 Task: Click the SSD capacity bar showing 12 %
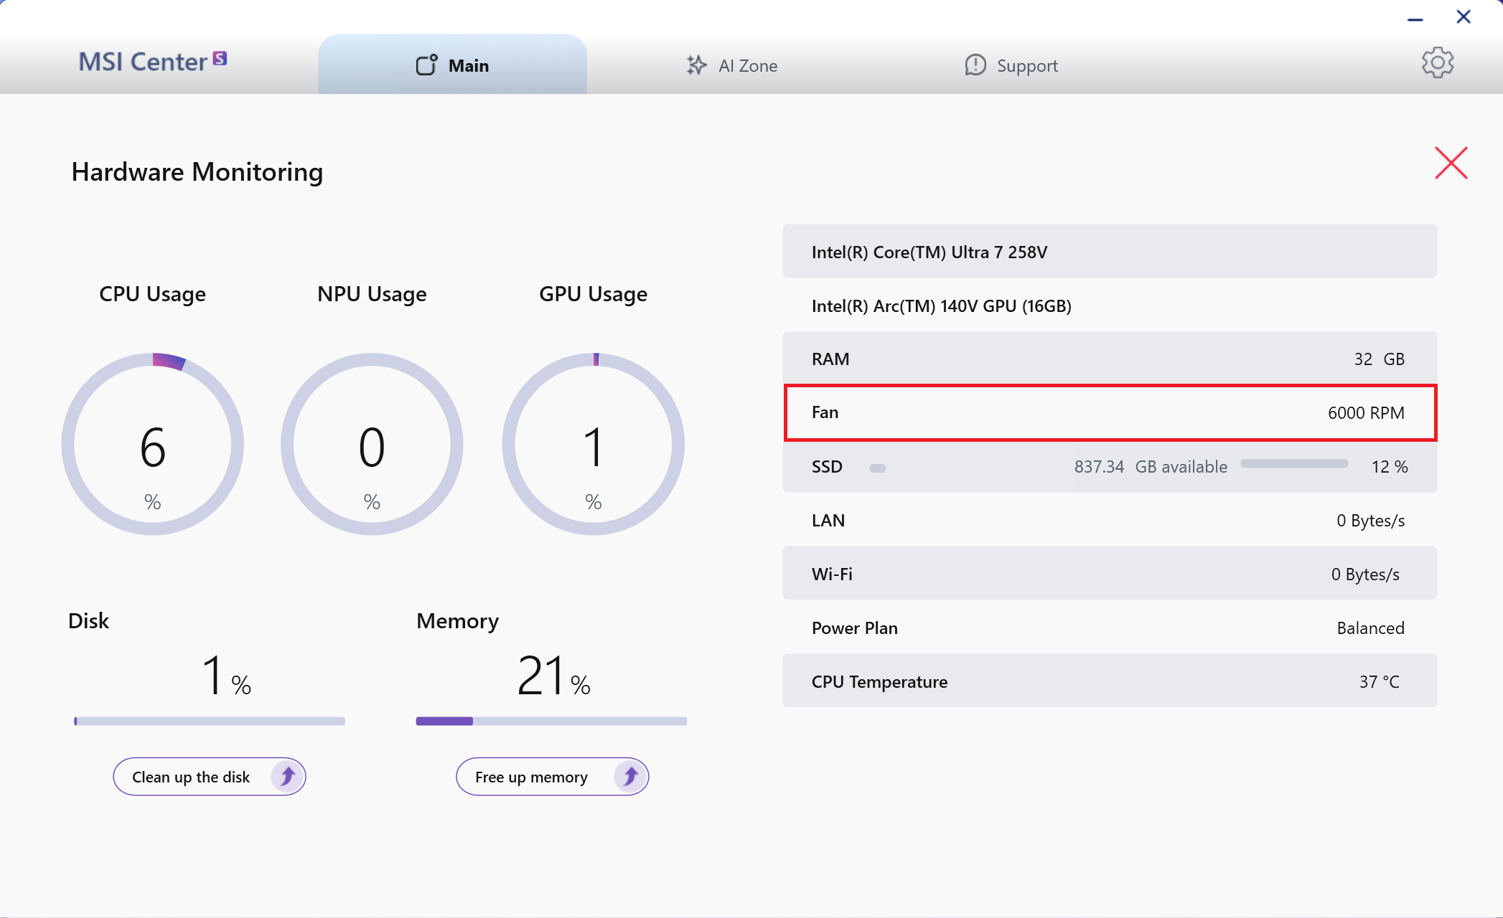(1294, 464)
